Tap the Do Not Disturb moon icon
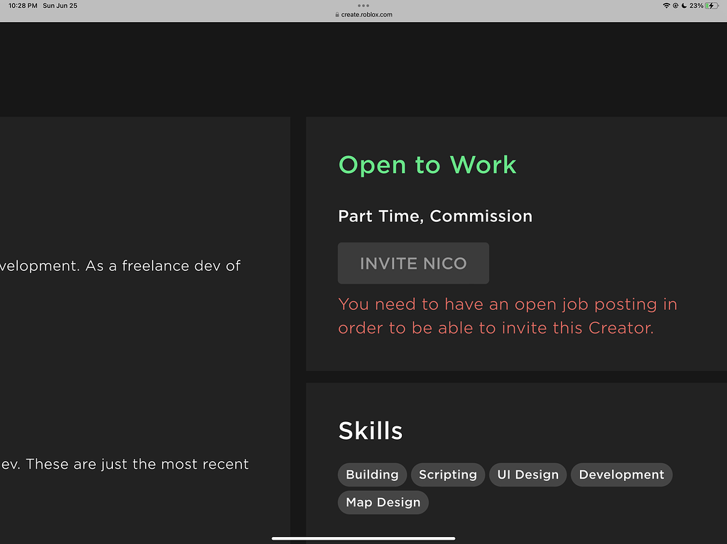The height and width of the screenshot is (544, 727). pos(684,6)
